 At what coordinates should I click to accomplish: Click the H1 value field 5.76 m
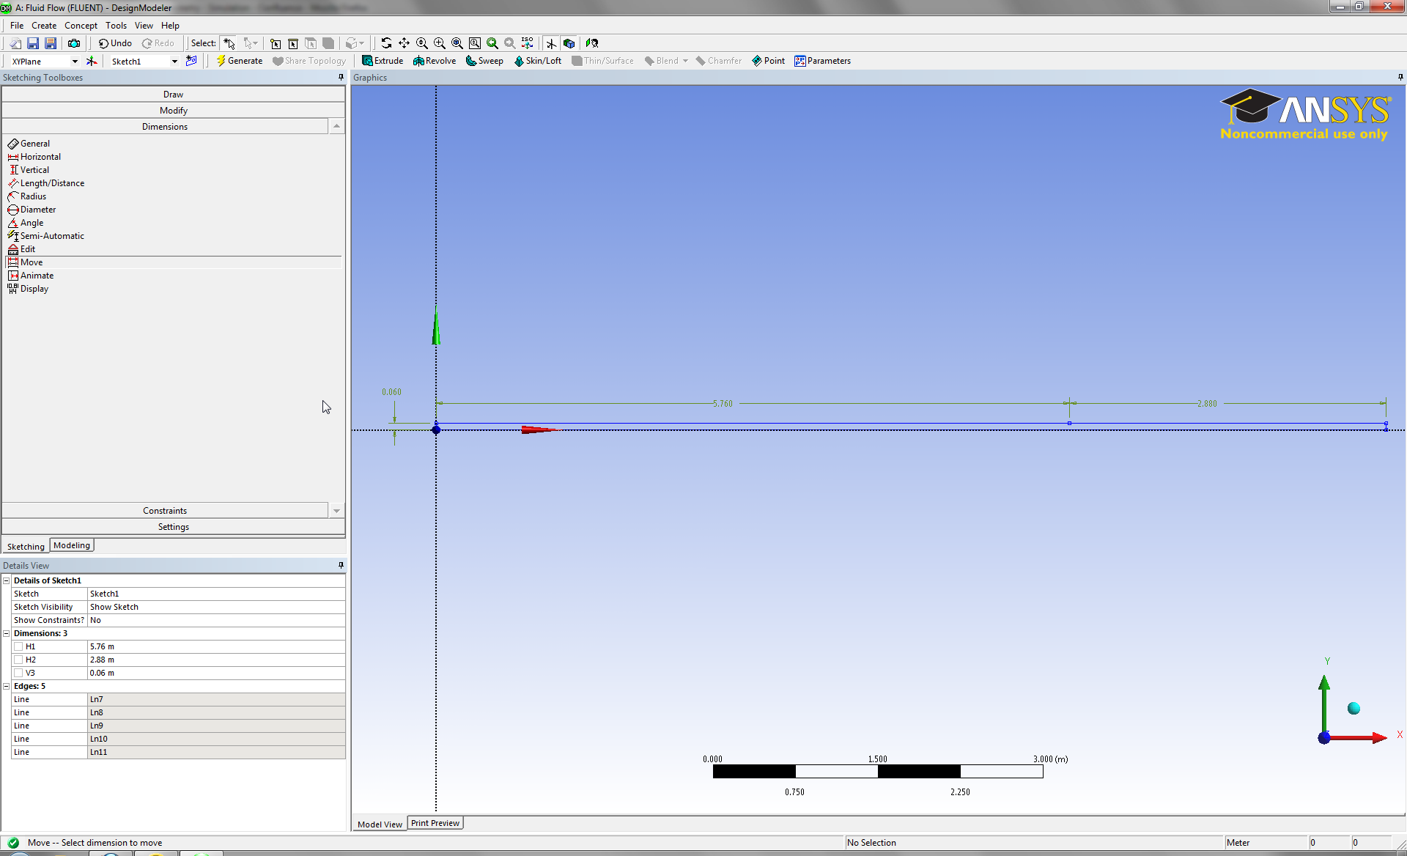tap(216, 646)
